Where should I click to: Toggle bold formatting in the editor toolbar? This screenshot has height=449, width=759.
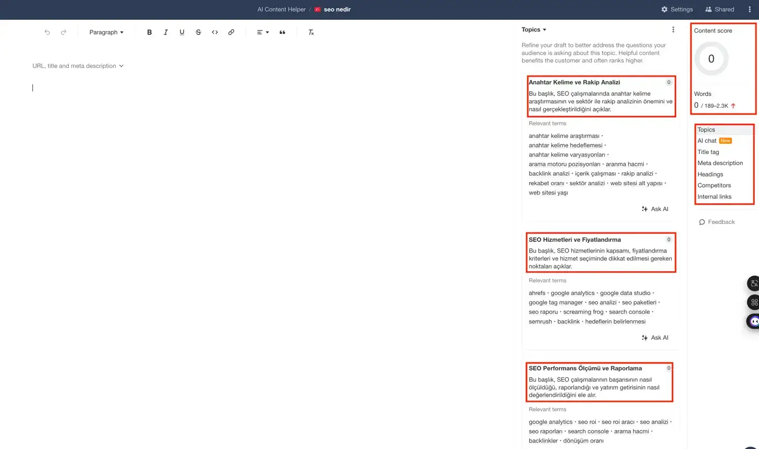[149, 32]
